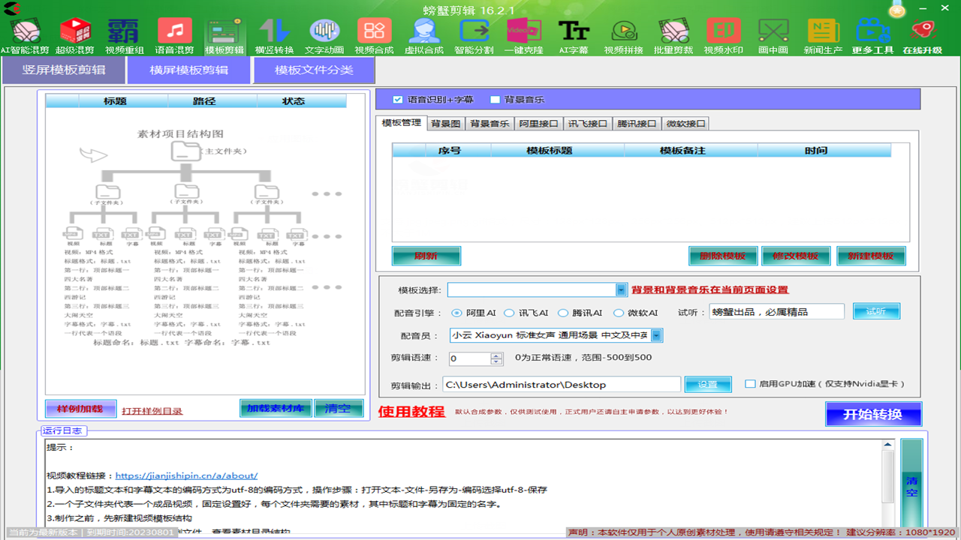Open the AI字幕 tool

[574, 33]
